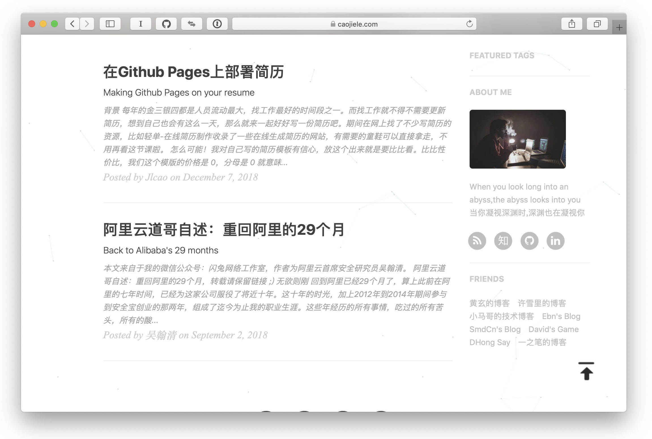The image size is (652, 439).
Task: Click the translate arrows extension icon
Action: coord(192,24)
